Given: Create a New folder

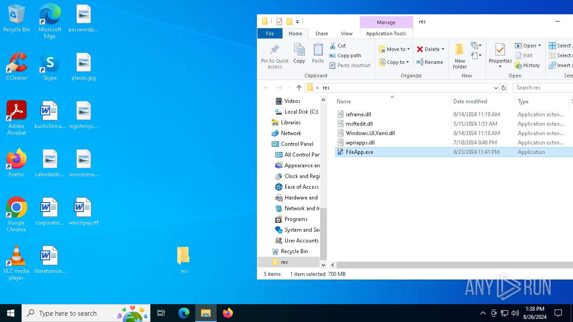Looking at the screenshot, I should [460, 56].
